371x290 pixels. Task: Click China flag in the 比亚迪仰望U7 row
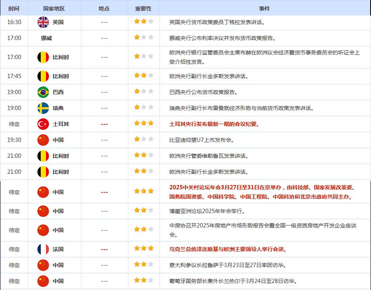43,140
